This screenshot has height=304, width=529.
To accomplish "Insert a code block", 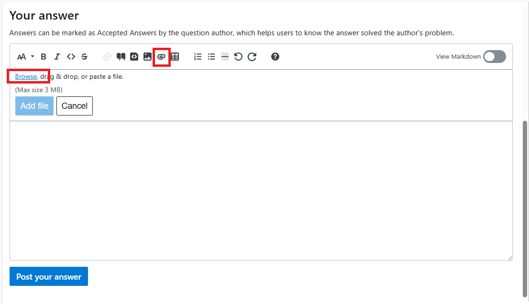I will 134,56.
